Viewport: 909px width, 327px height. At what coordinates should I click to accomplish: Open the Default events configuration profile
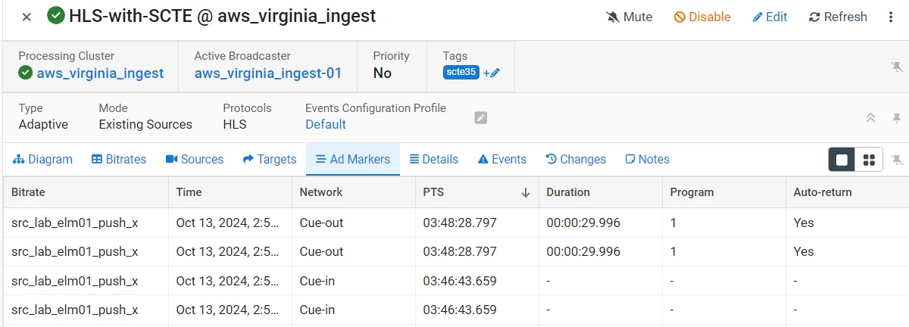326,124
